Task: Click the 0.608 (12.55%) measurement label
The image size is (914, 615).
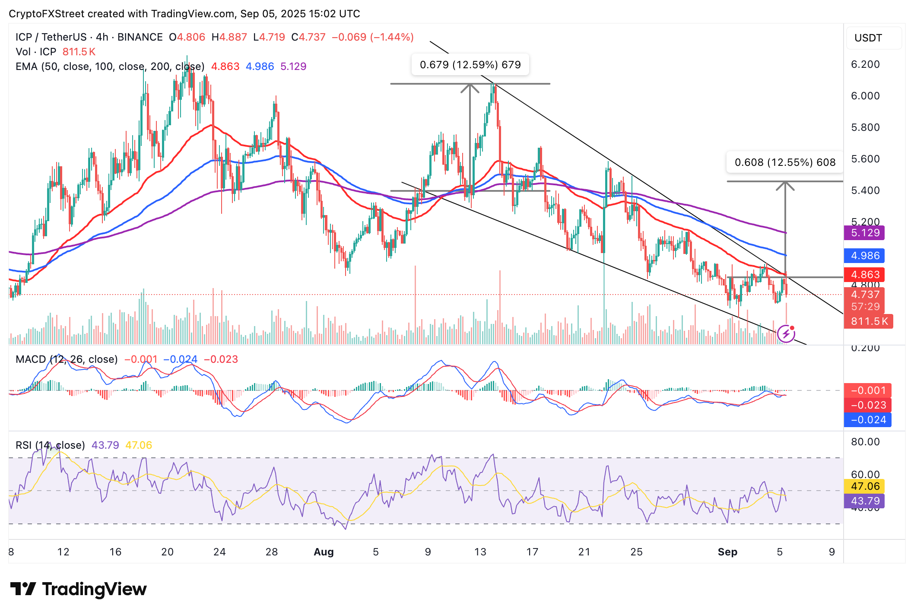Action: (x=784, y=162)
